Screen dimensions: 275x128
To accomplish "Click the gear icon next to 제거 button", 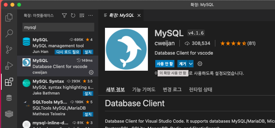I will coord(200,64).
